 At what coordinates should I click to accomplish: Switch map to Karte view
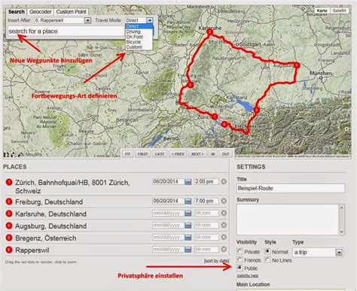[x=322, y=11]
